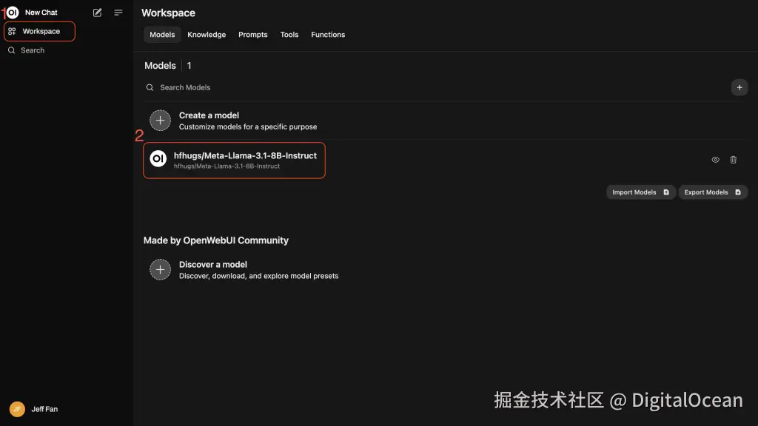Click the magnifier icon beside Search Models
758x426 pixels.
tap(150, 87)
